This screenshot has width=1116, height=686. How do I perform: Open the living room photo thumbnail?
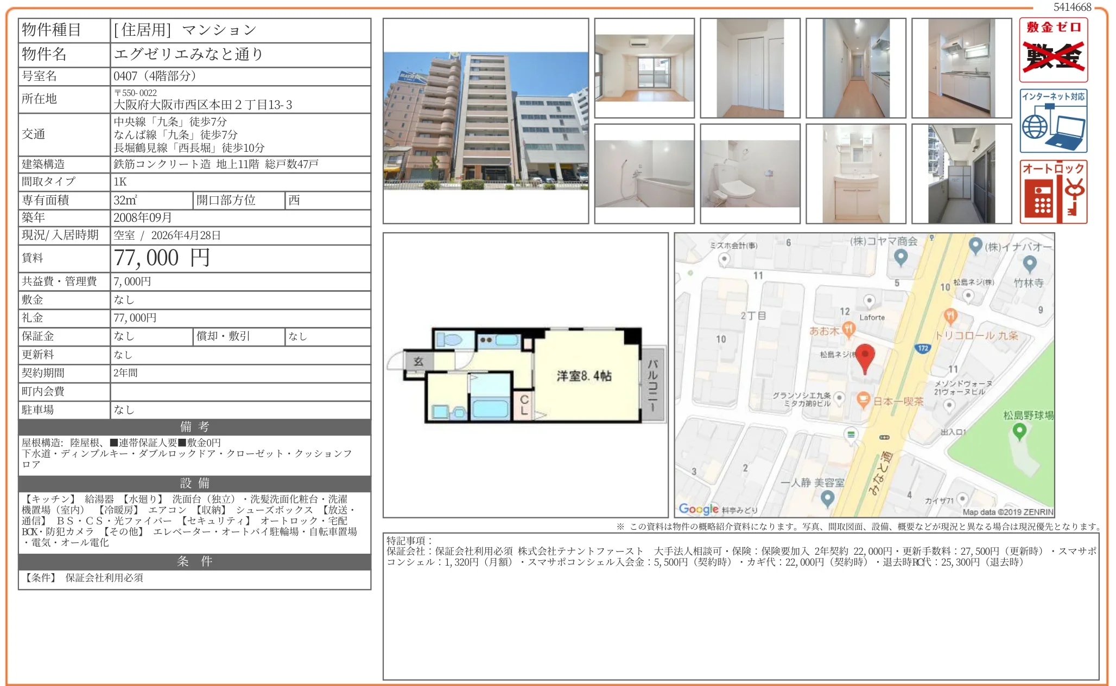(644, 68)
